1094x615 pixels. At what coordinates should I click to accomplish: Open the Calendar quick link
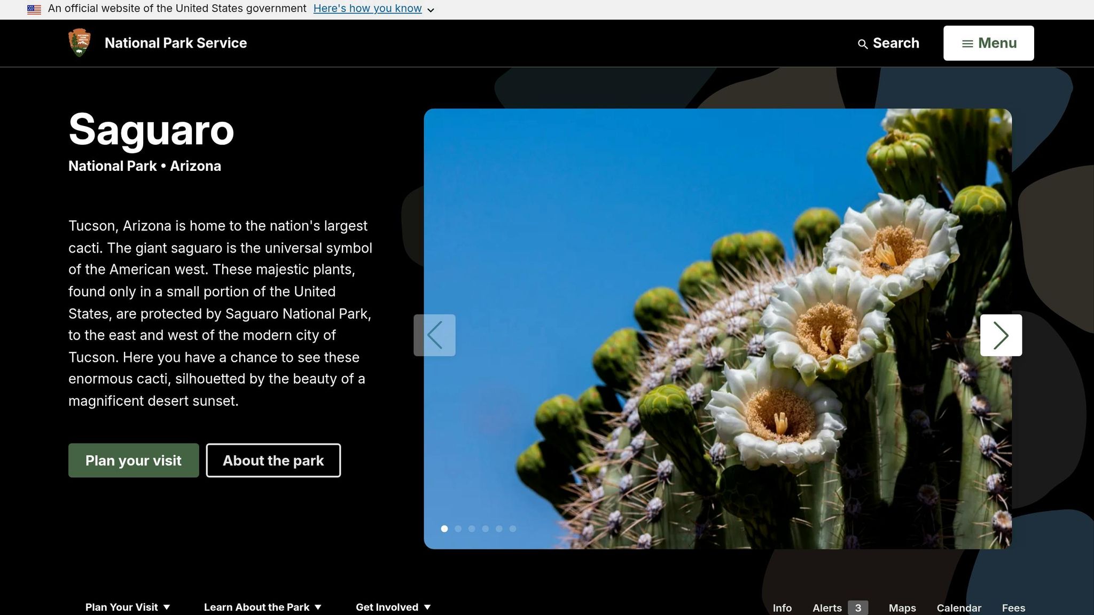[x=959, y=608]
